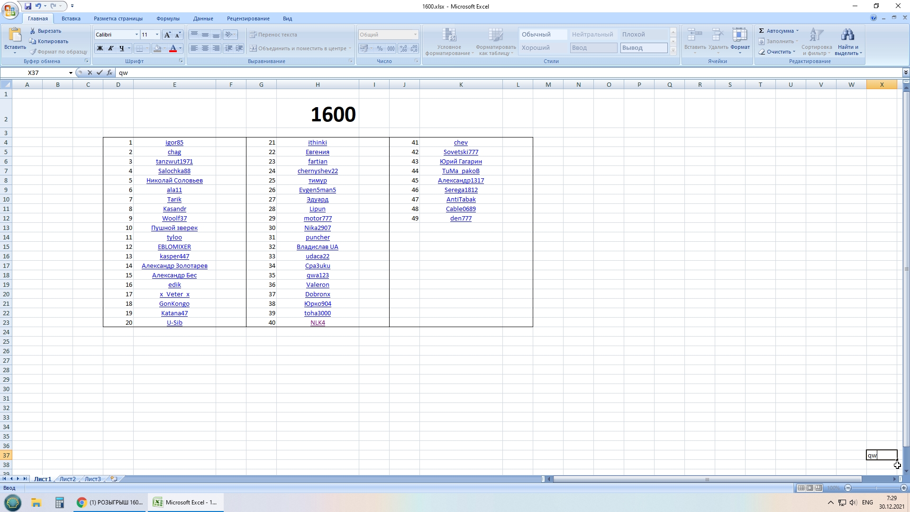Toggle Bold formatting button

100,48
